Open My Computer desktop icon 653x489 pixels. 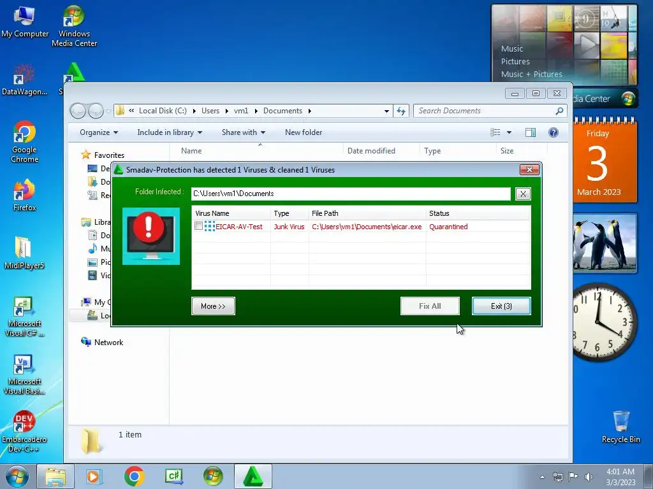(x=25, y=22)
